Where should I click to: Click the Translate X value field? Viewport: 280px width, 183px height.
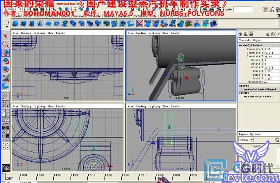[x=272, y=49]
